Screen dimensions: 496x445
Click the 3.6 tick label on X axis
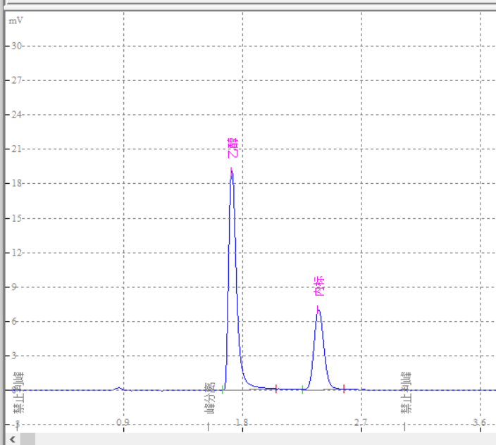click(x=479, y=422)
